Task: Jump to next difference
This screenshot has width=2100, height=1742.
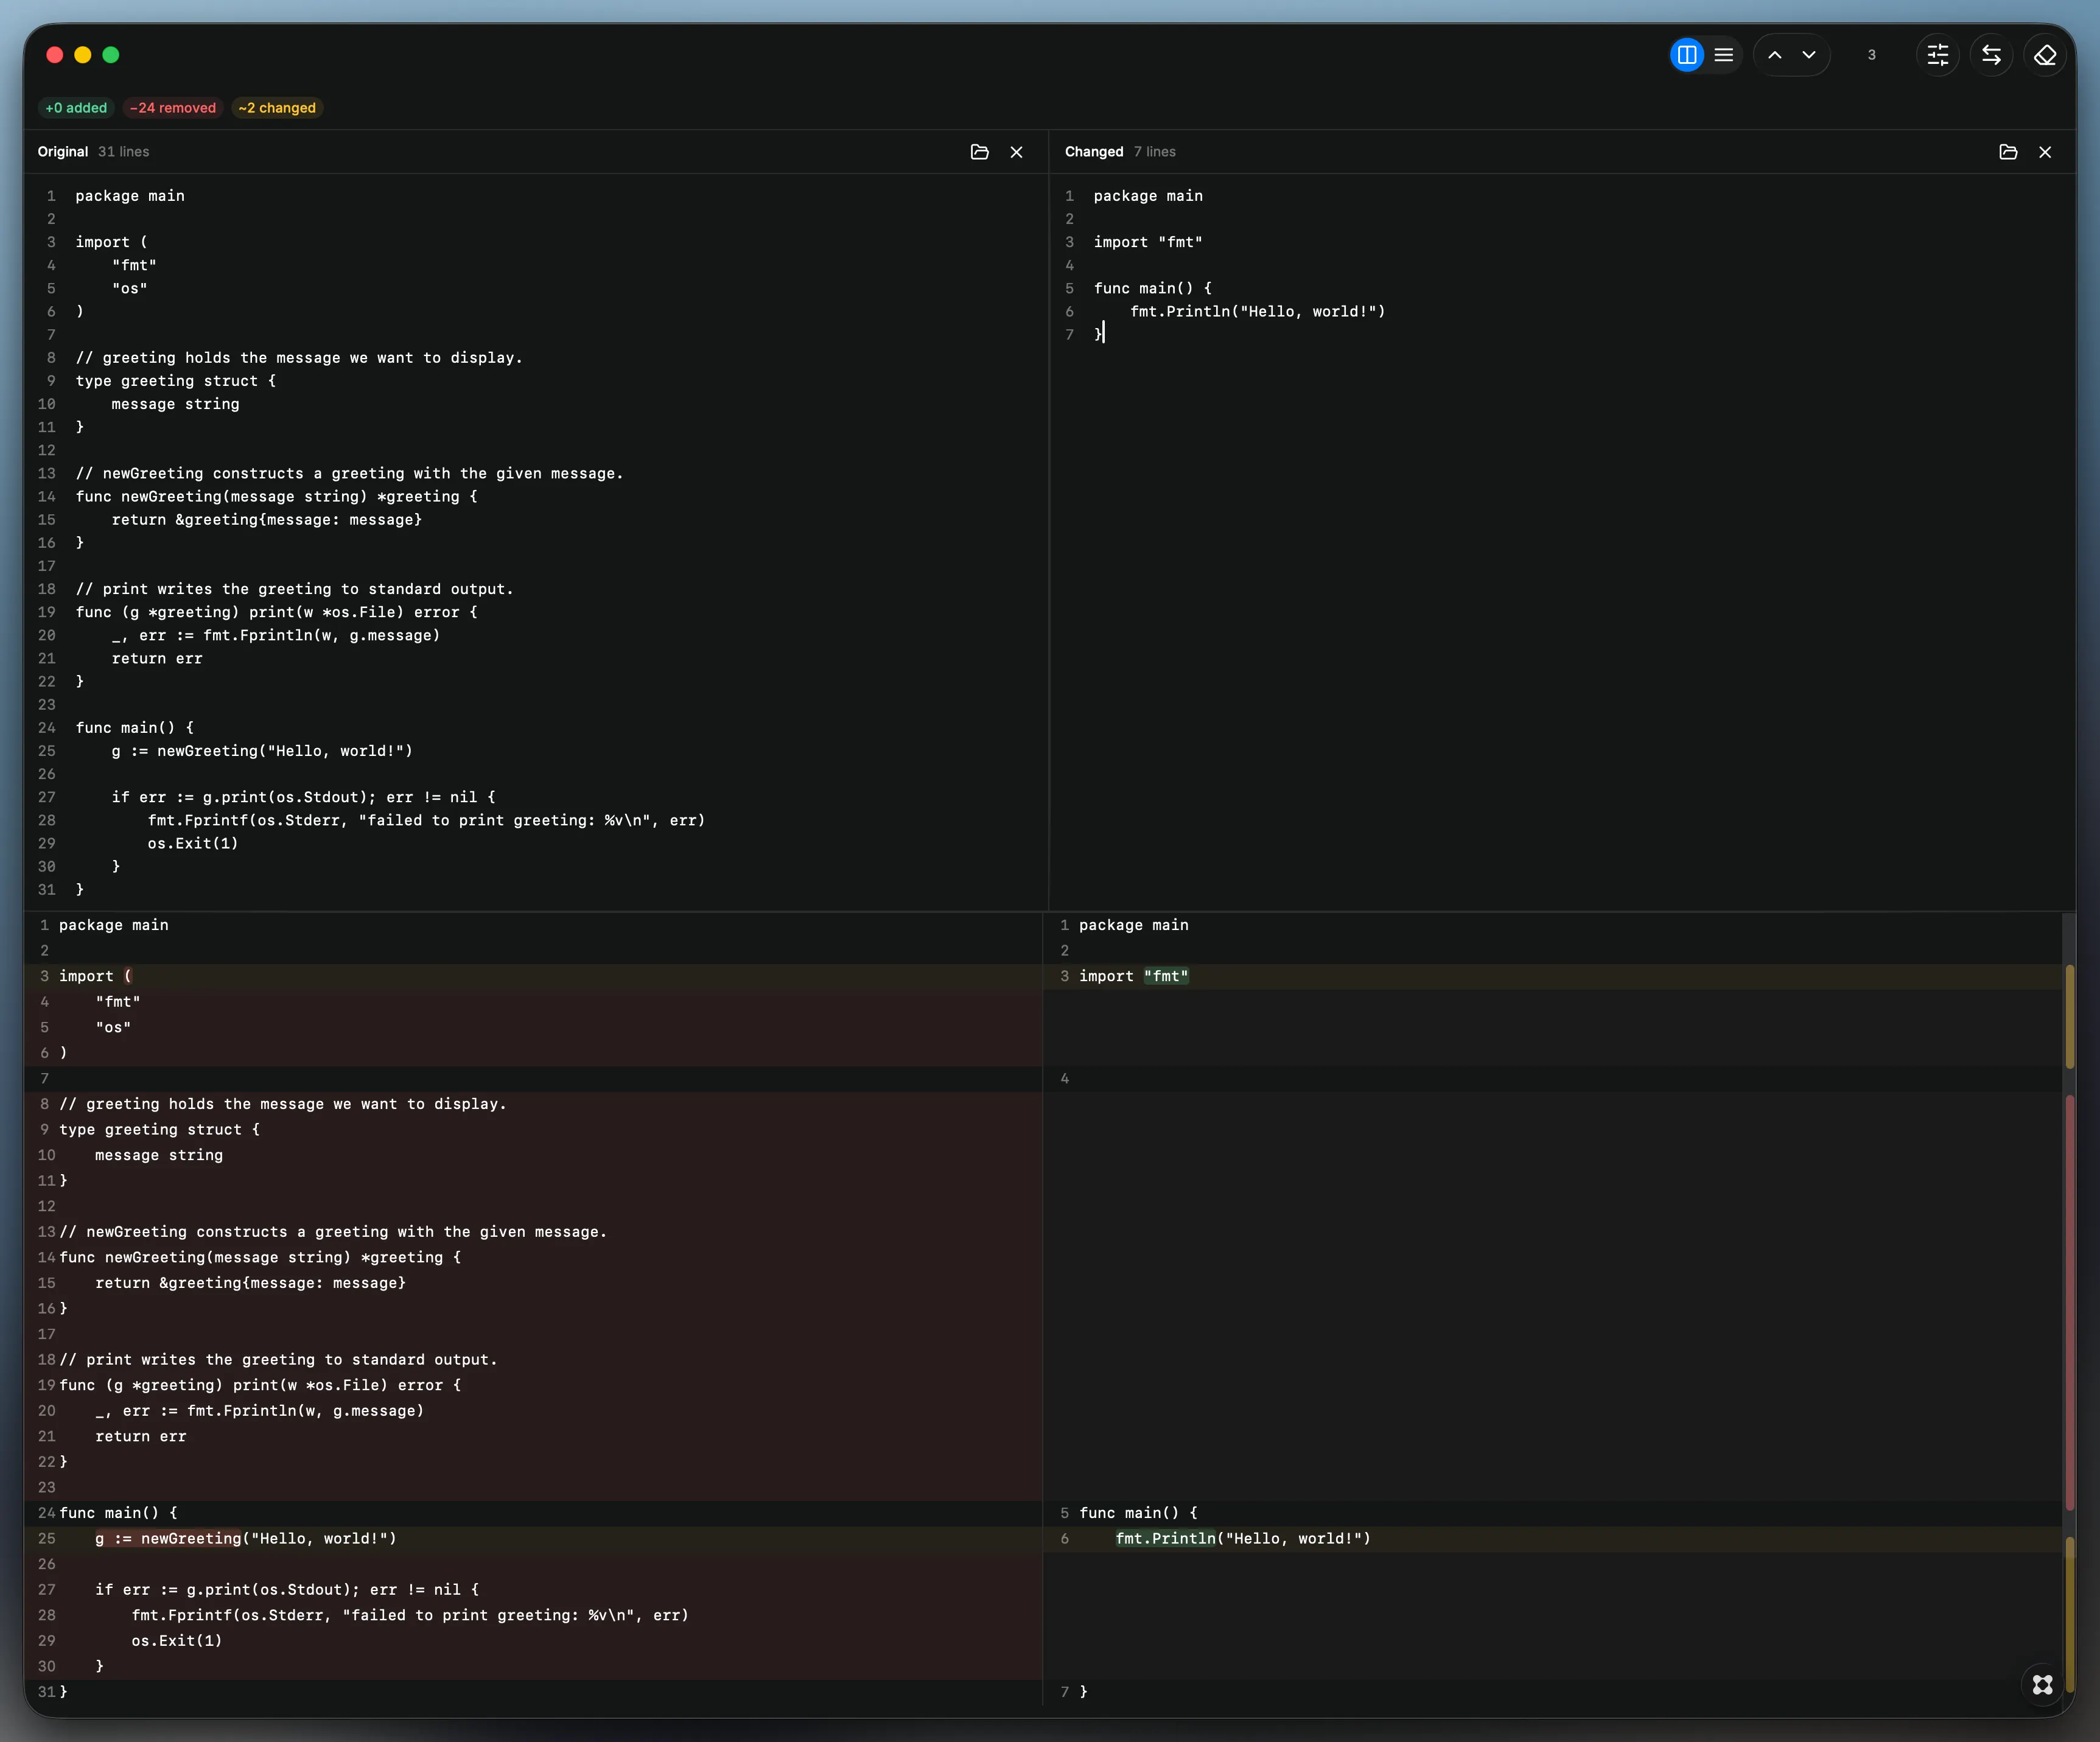Action: click(1809, 55)
